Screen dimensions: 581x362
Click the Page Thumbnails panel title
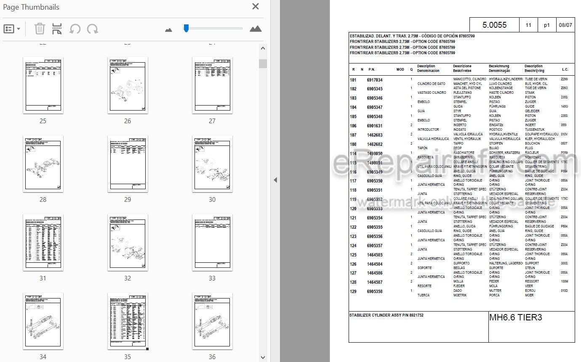(x=31, y=7)
